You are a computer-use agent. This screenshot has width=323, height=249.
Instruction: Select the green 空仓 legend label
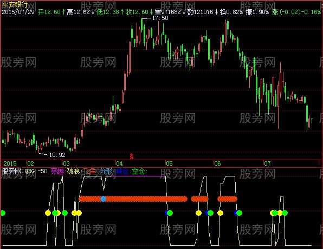point(139,171)
